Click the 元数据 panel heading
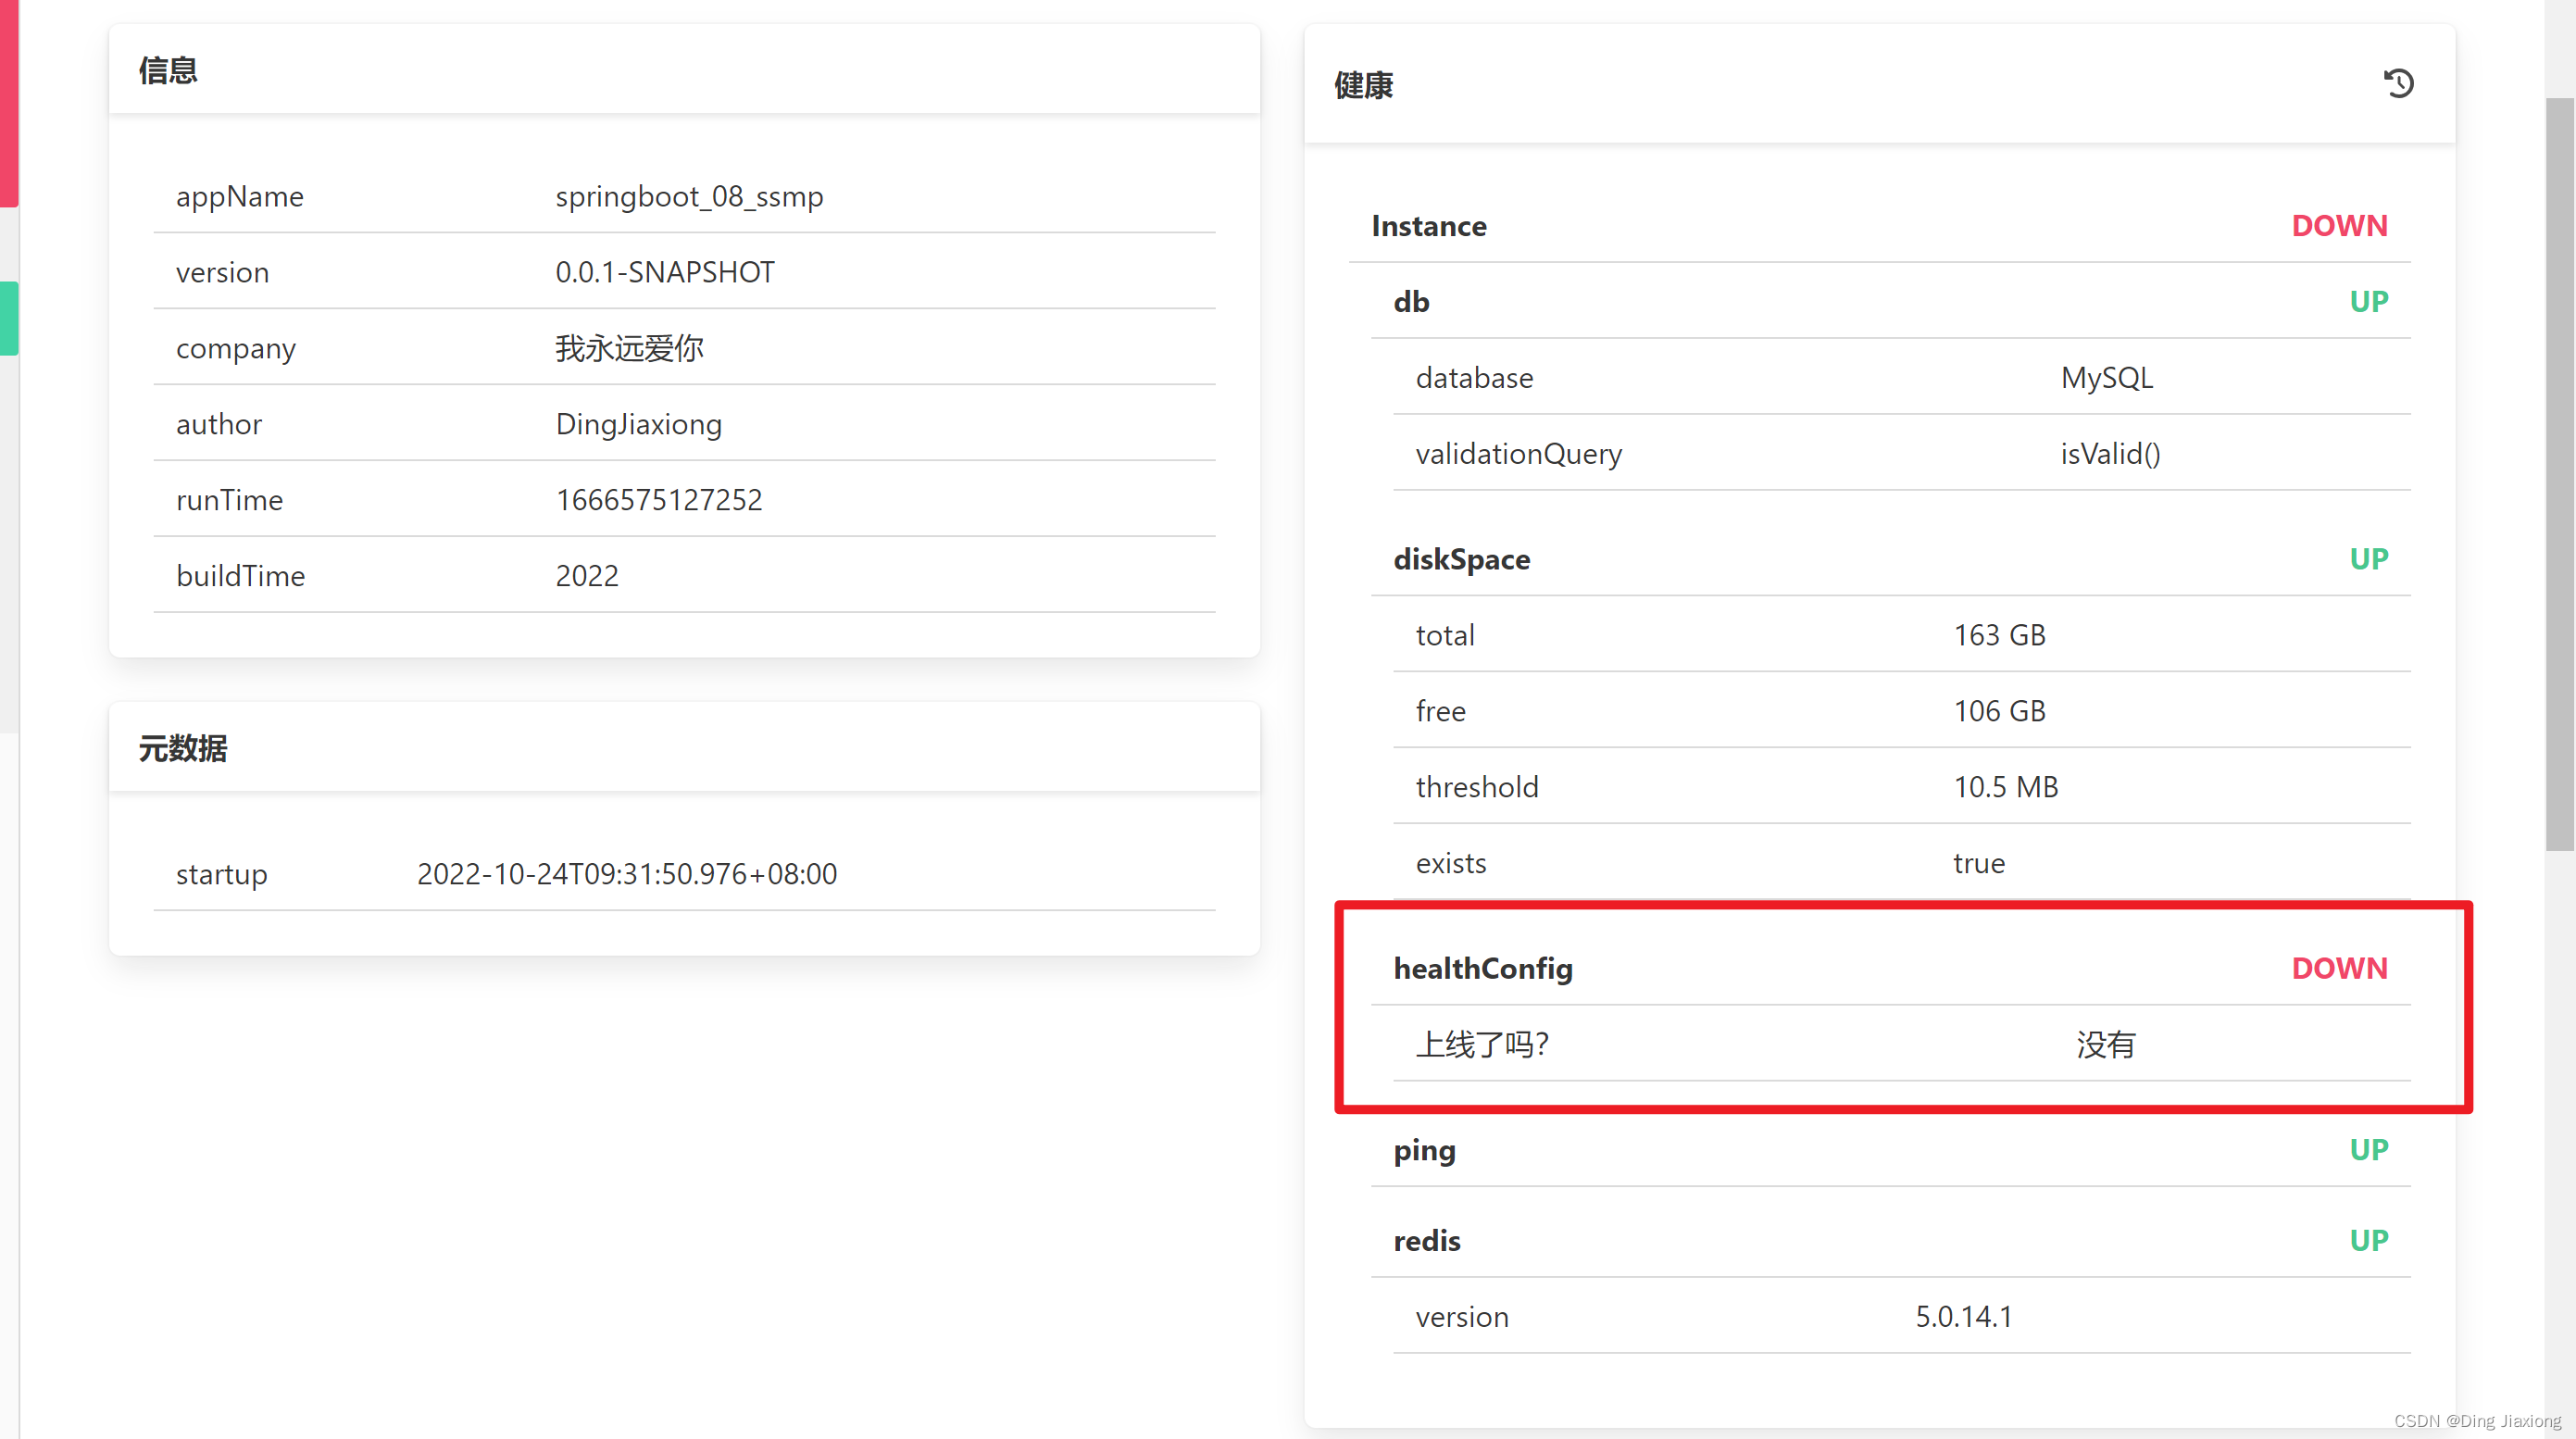 [183, 748]
